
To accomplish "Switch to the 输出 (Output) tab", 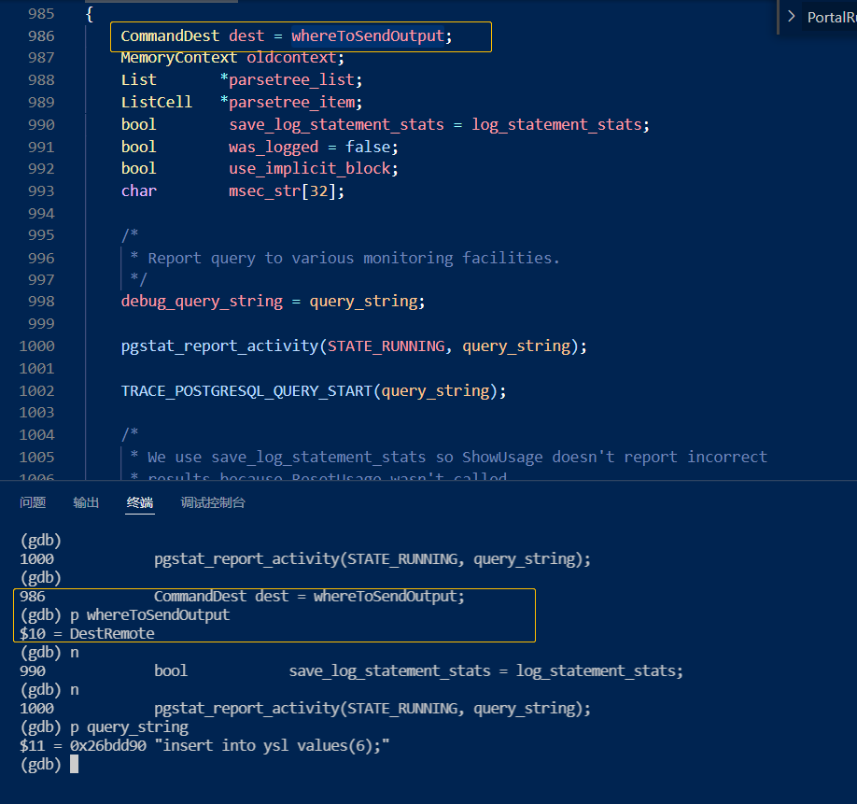I will point(86,502).
